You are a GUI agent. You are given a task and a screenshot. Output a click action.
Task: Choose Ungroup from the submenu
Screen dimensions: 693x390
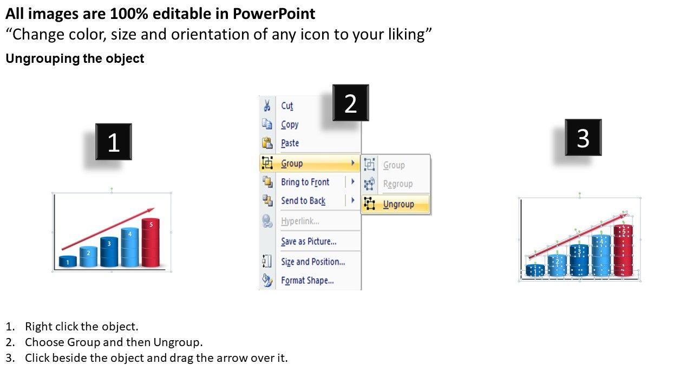click(x=398, y=204)
